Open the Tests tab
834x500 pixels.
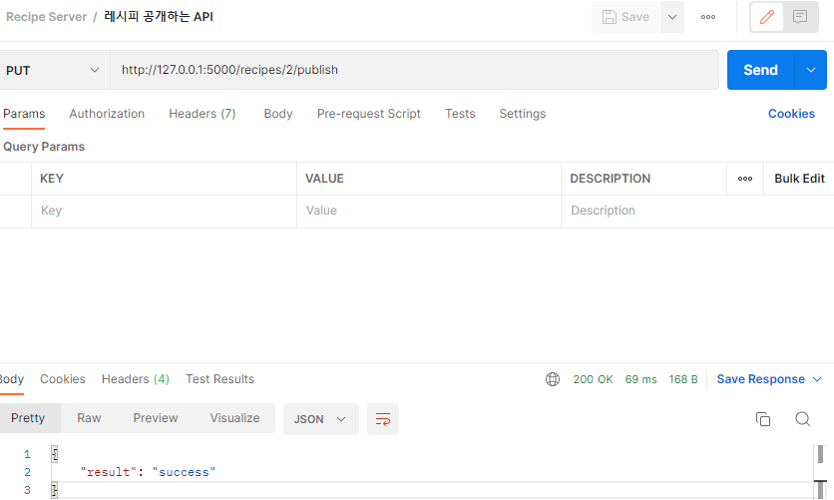[460, 114]
